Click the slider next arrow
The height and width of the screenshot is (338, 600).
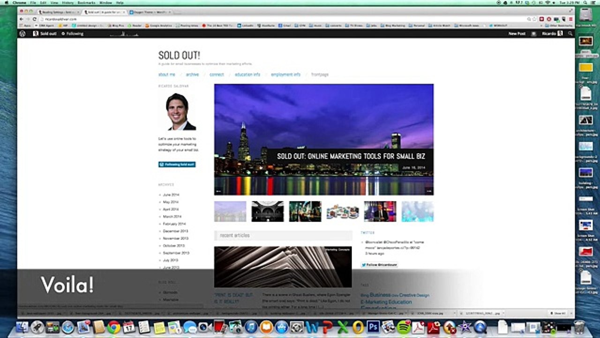[x=429, y=191]
